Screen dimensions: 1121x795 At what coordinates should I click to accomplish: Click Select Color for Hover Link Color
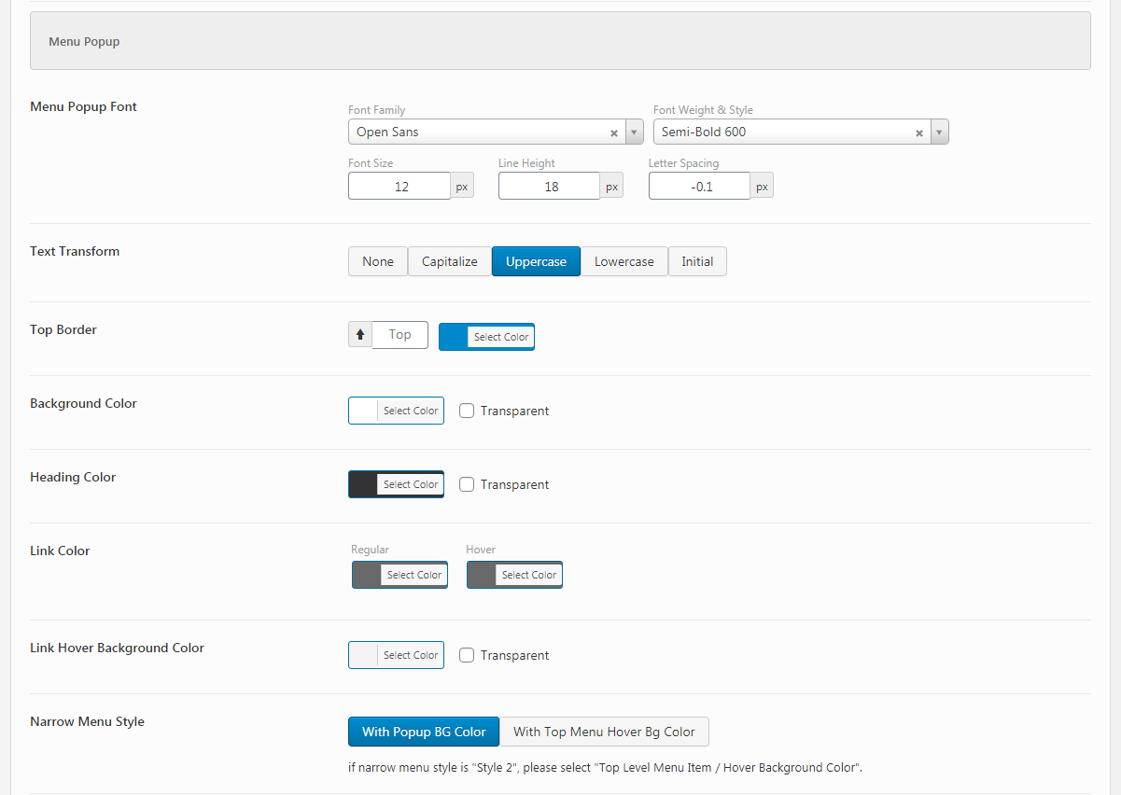529,575
